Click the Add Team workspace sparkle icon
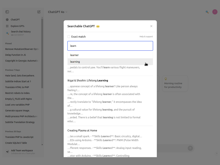This screenshot has width=220, height=165. click(x=7, y=152)
